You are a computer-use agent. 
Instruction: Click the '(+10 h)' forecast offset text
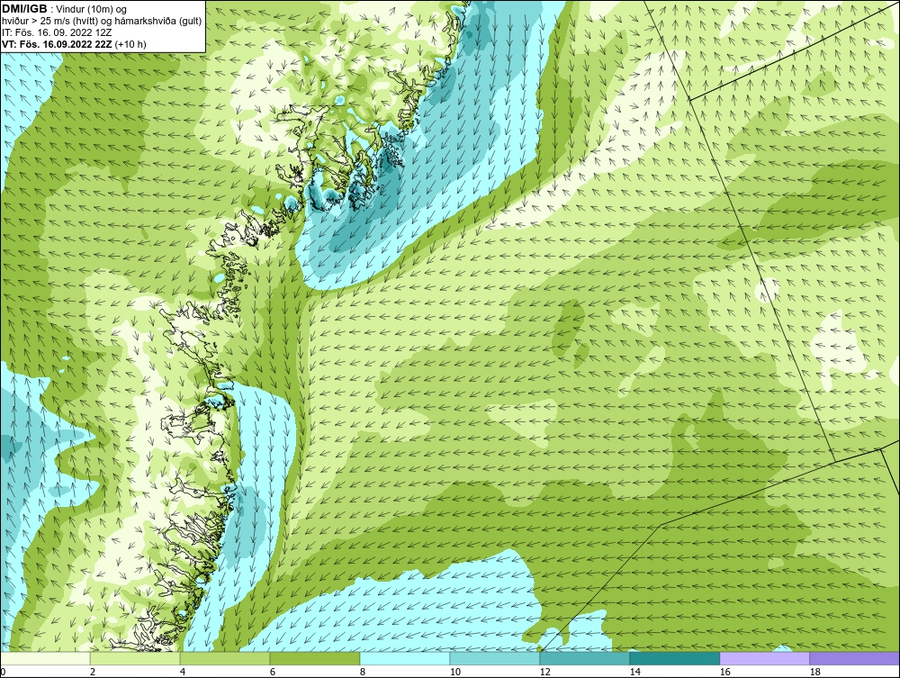coord(130,44)
